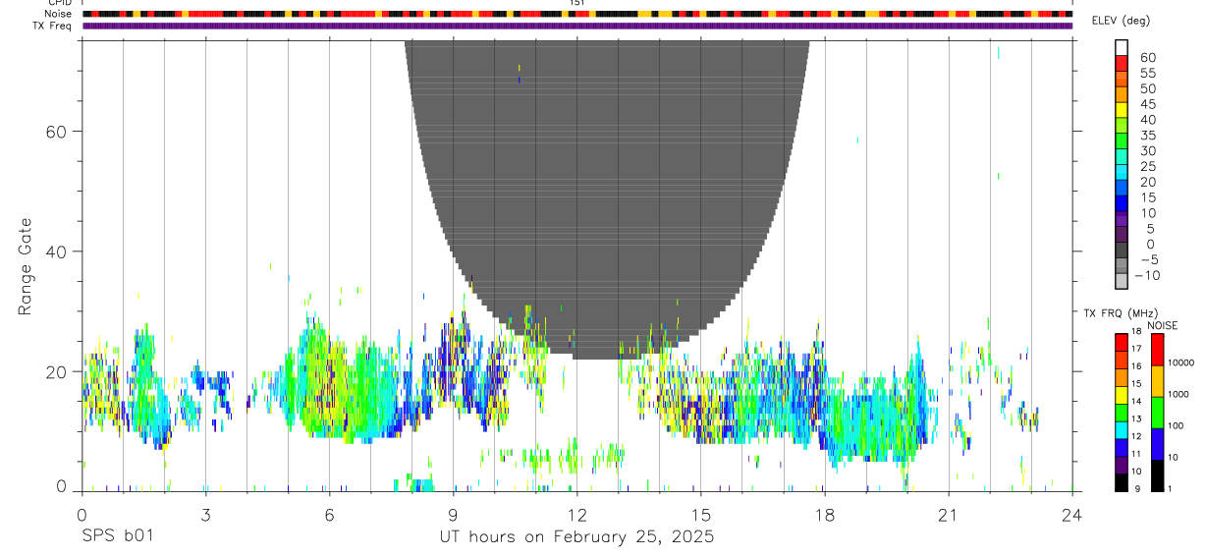The height and width of the screenshot is (557, 1206).
Task: Click the "35" label on the ELEV legend
Action: 1146,135
